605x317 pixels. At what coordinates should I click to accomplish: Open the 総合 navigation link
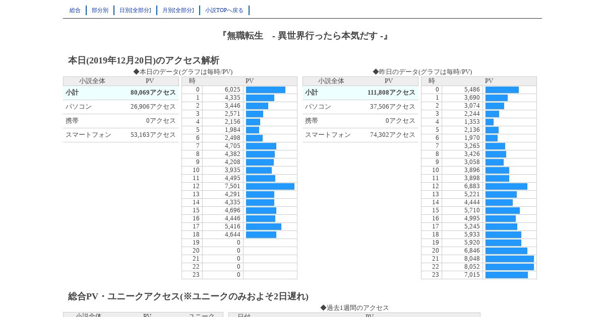75,10
